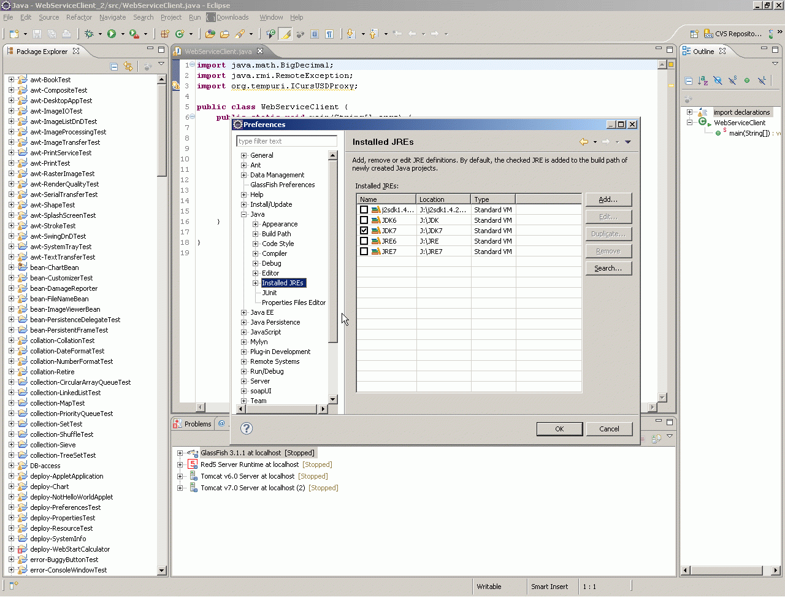
Task: Open the Refactor menu
Action: pos(78,17)
